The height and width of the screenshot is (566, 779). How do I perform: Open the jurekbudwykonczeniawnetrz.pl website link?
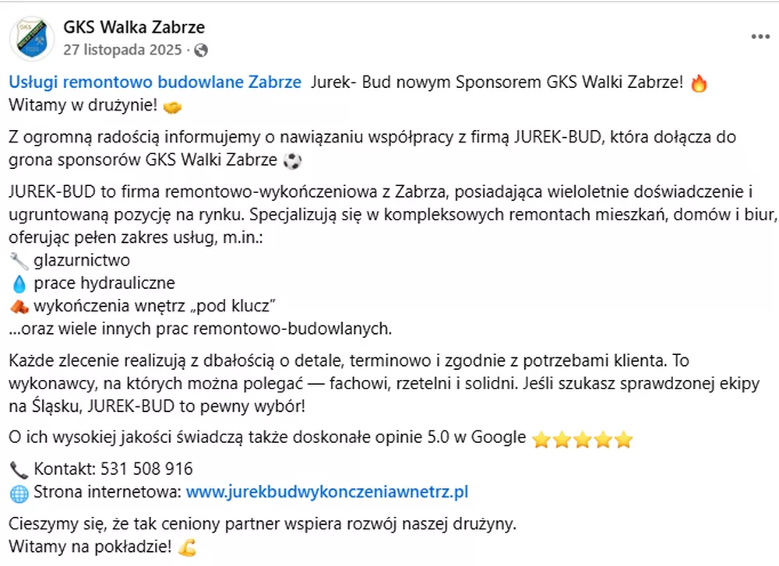point(327,492)
